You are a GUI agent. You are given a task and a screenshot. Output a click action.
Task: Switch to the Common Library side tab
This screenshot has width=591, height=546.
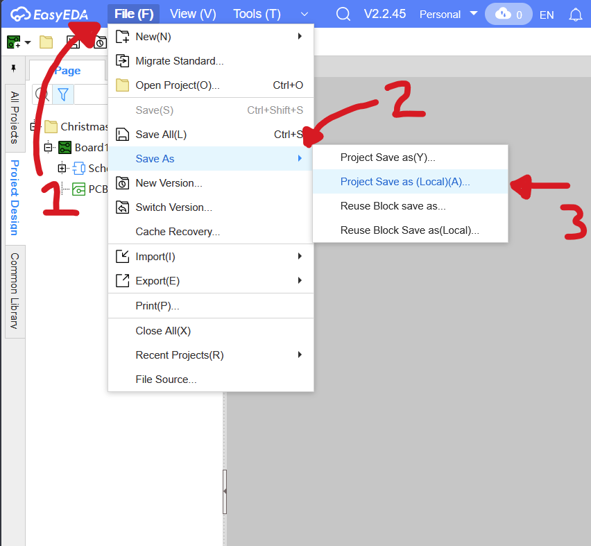coord(15,291)
